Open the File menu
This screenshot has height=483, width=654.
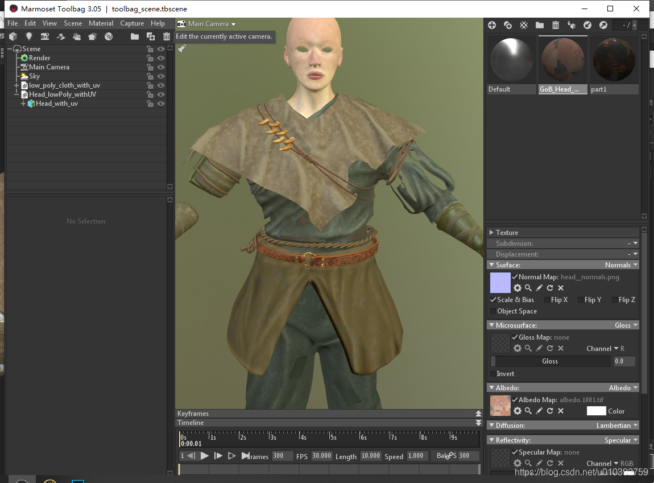pyautogui.click(x=13, y=23)
